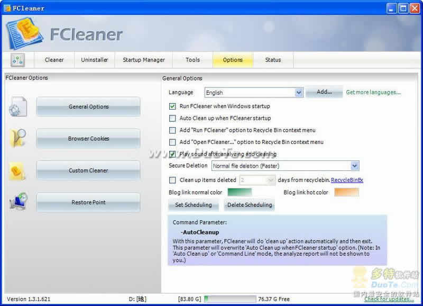
Task: Open the Custom Cleaner section
Action: pos(88,170)
